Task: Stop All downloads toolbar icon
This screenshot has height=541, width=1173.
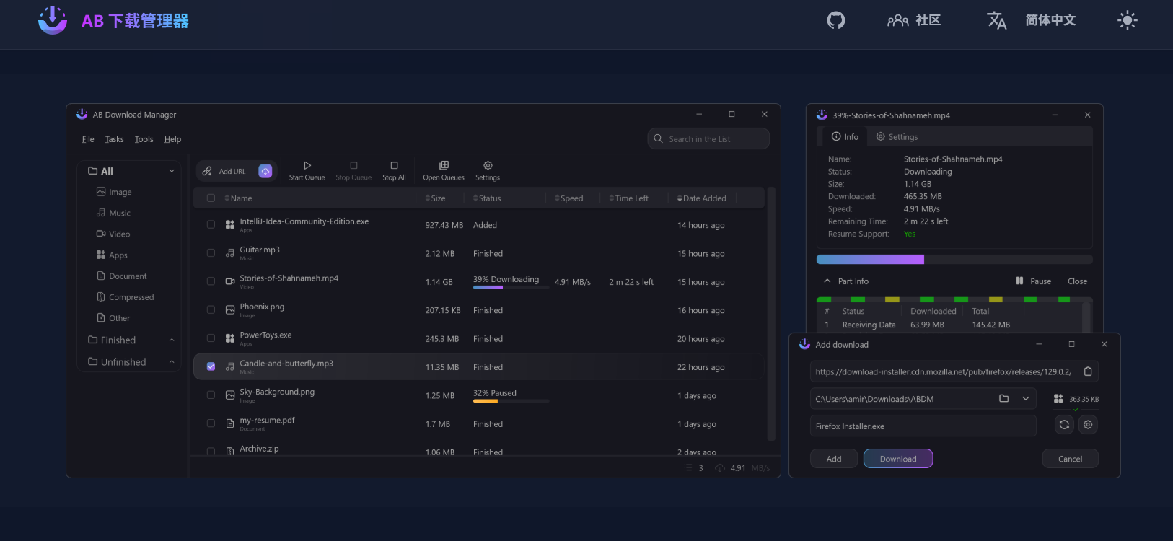Action: [394, 165]
